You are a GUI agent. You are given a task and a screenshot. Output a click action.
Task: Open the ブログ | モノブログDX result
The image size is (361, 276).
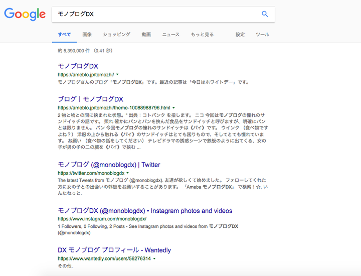[90, 99]
